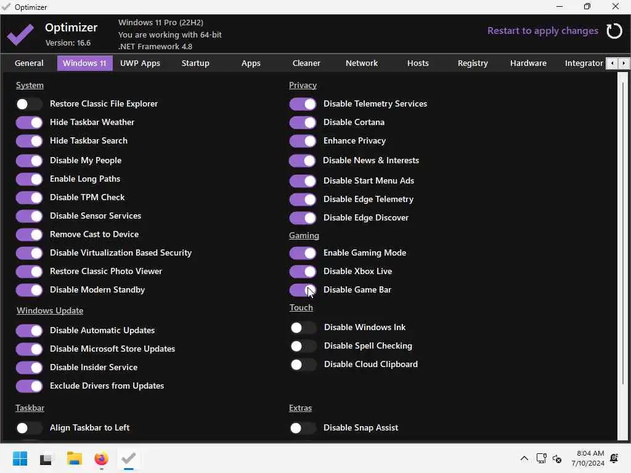
Task: Switch to the General tab
Action: click(29, 63)
